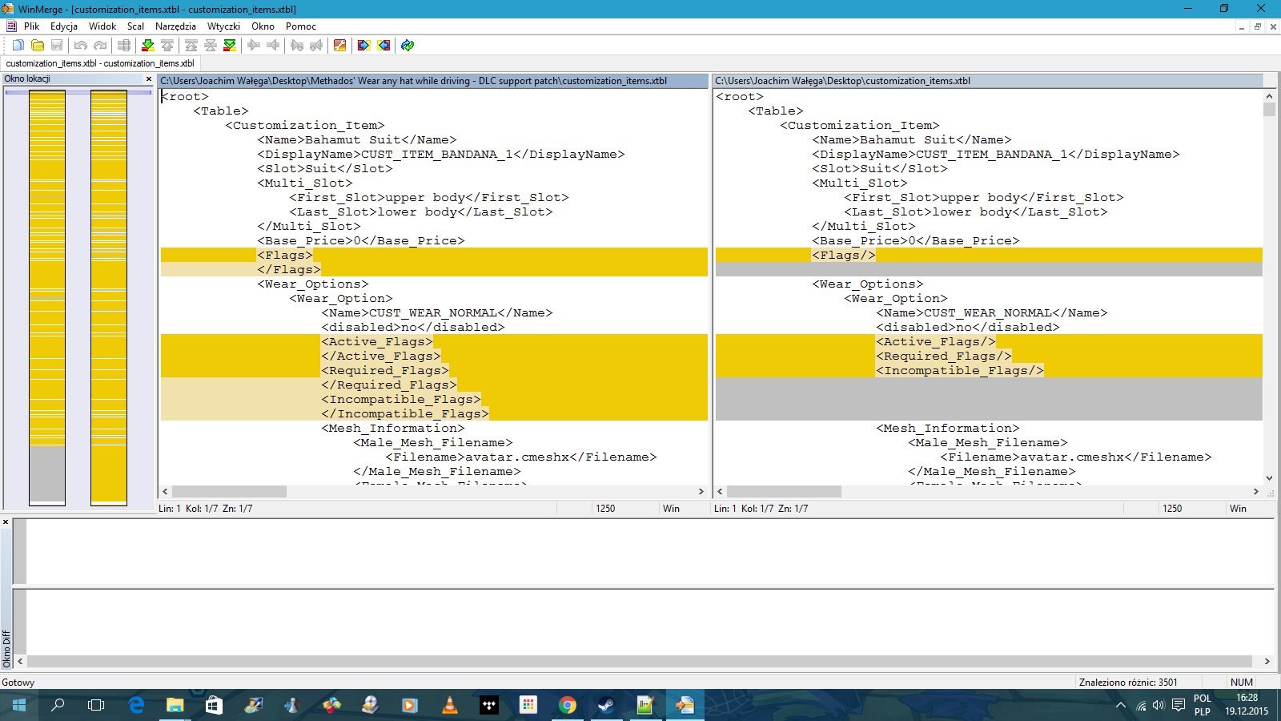The width and height of the screenshot is (1281, 721).
Task: Open Microsoft Edge from taskbar
Action: point(136,705)
